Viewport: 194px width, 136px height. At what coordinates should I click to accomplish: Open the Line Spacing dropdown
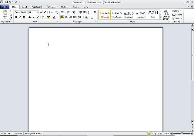(x=80, y=17)
